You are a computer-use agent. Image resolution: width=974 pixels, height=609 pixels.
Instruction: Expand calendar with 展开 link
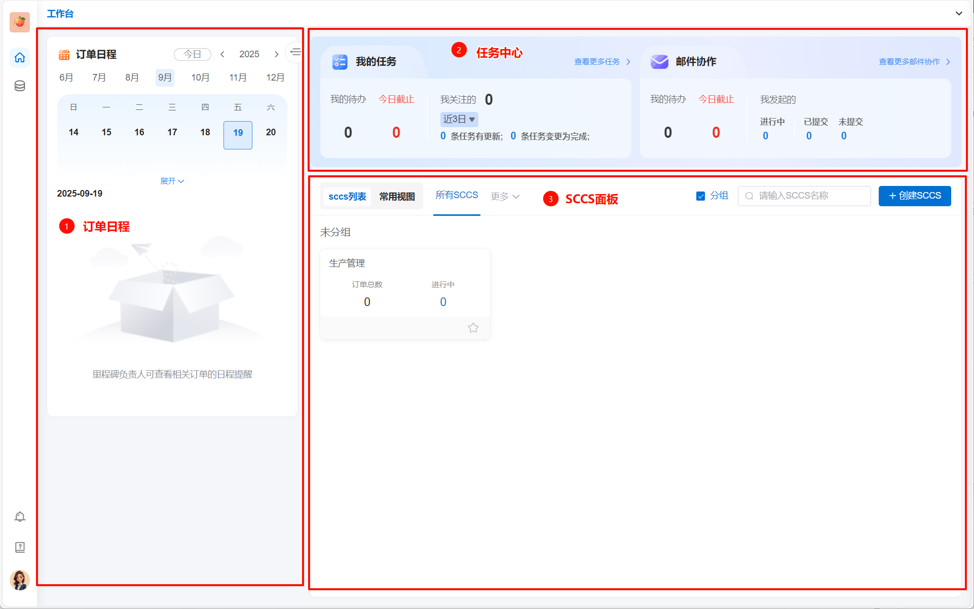click(x=172, y=181)
